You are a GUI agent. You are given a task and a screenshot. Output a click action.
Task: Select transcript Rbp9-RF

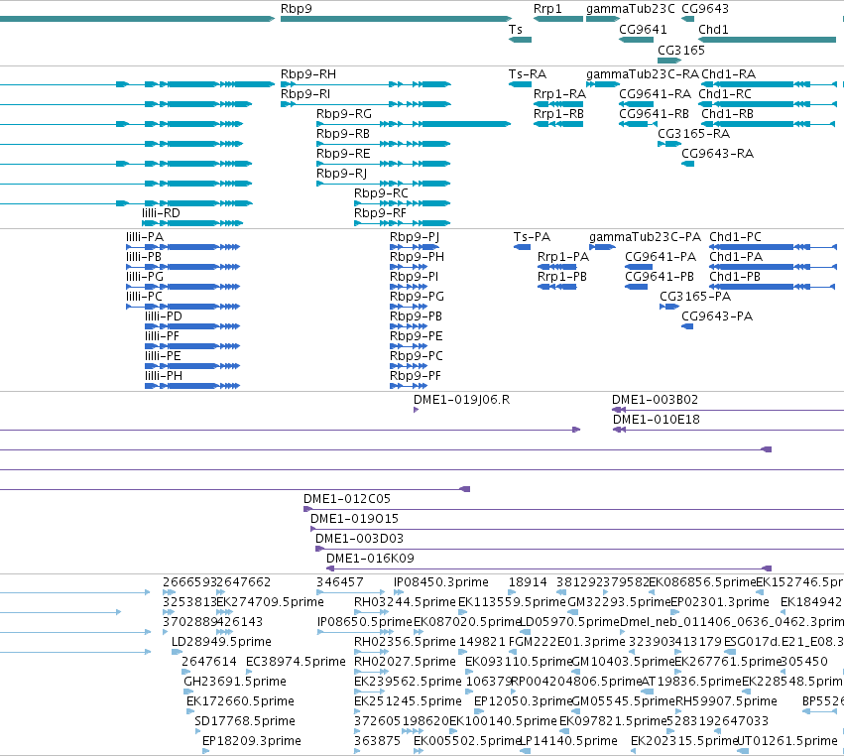(380, 213)
